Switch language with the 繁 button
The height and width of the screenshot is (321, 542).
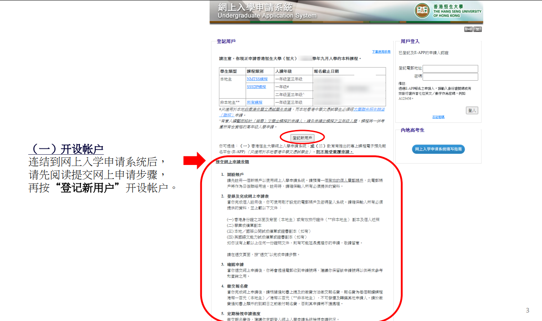coord(477,29)
